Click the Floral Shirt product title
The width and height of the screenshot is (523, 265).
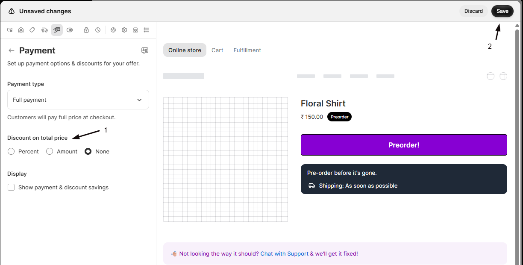(x=323, y=103)
